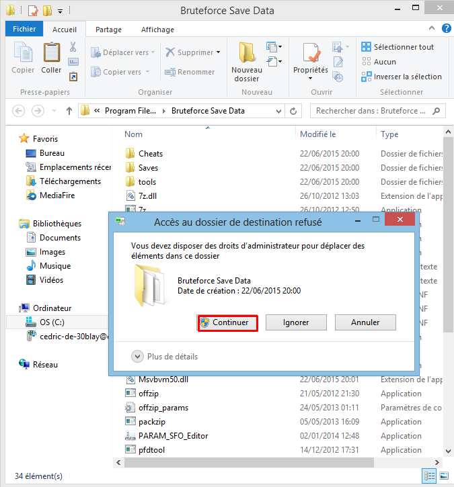Viewport: 454px width, 487px height.
Task: Click the copy path icon
Action: coord(73,62)
